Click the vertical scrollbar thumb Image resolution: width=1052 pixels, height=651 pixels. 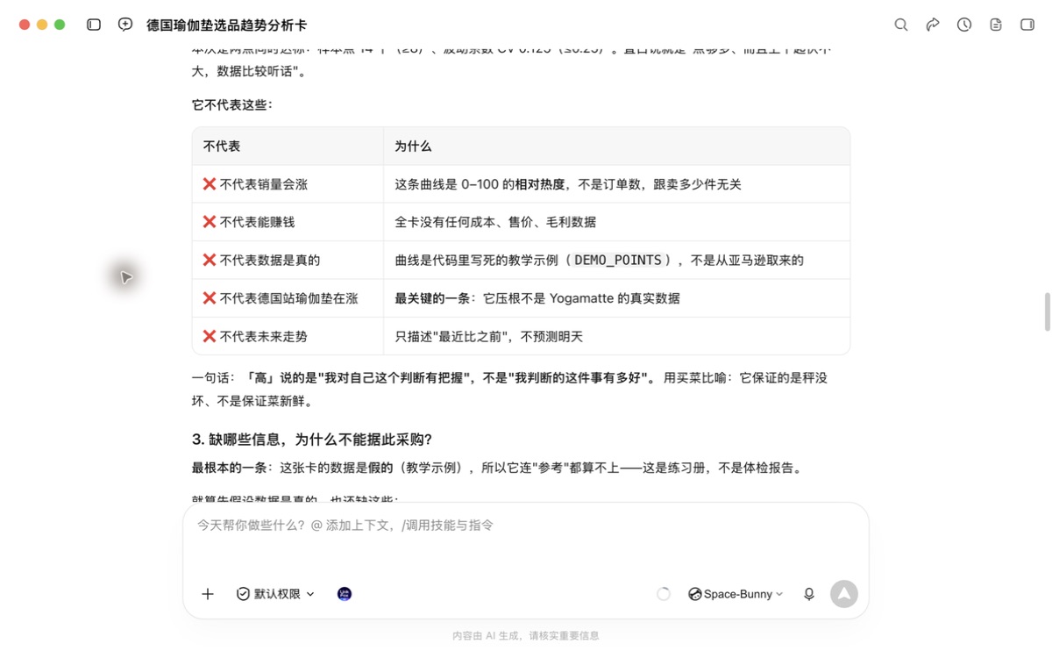[x=1047, y=311]
